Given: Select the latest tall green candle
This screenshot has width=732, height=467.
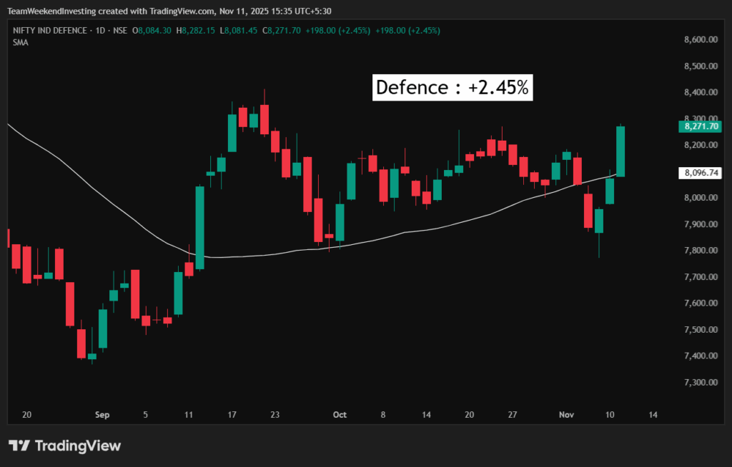Looking at the screenshot, I should (620, 151).
